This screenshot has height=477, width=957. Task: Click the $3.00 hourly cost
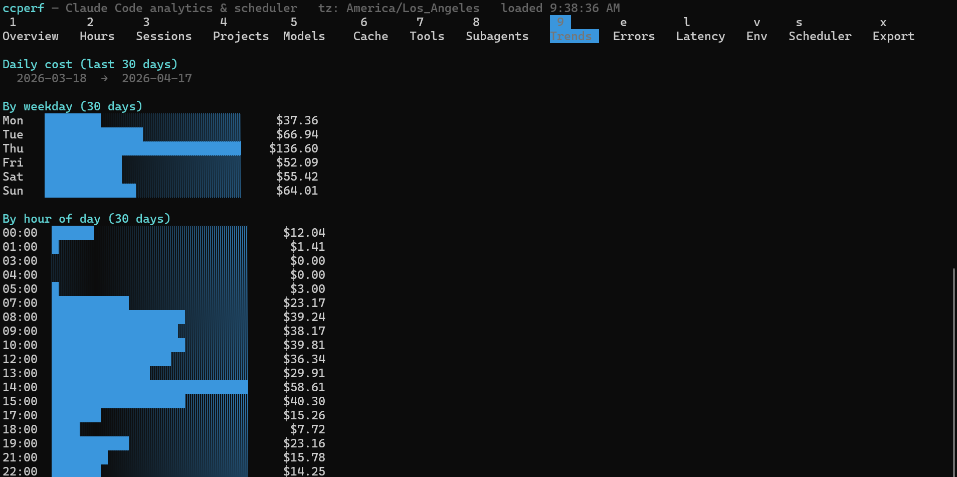pos(308,289)
